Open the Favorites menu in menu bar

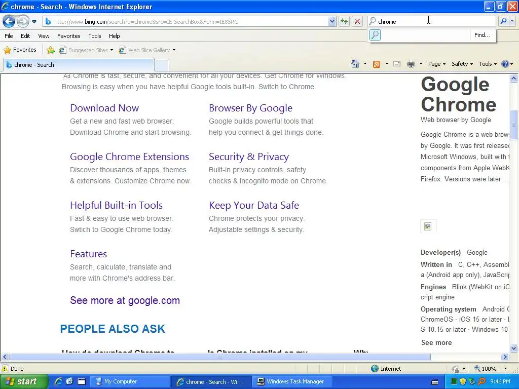coord(68,36)
